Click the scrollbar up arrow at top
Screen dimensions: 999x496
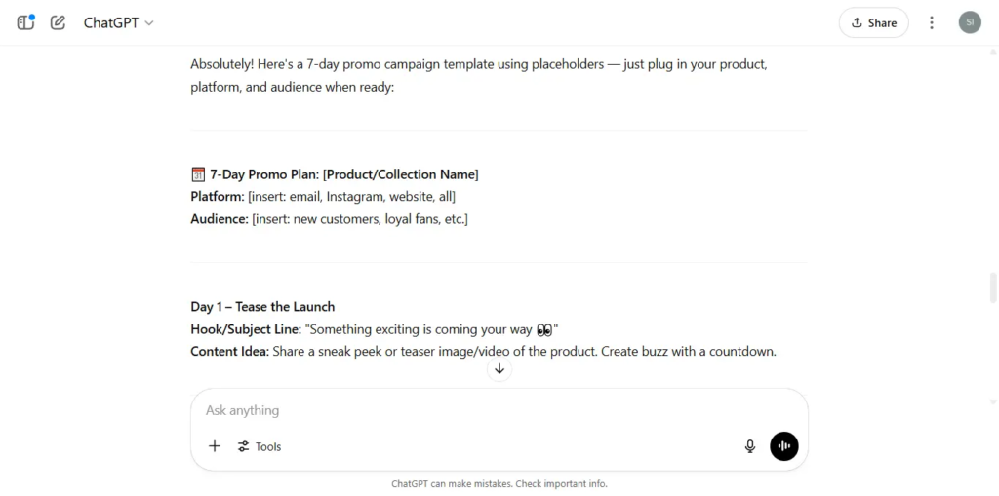point(992,51)
